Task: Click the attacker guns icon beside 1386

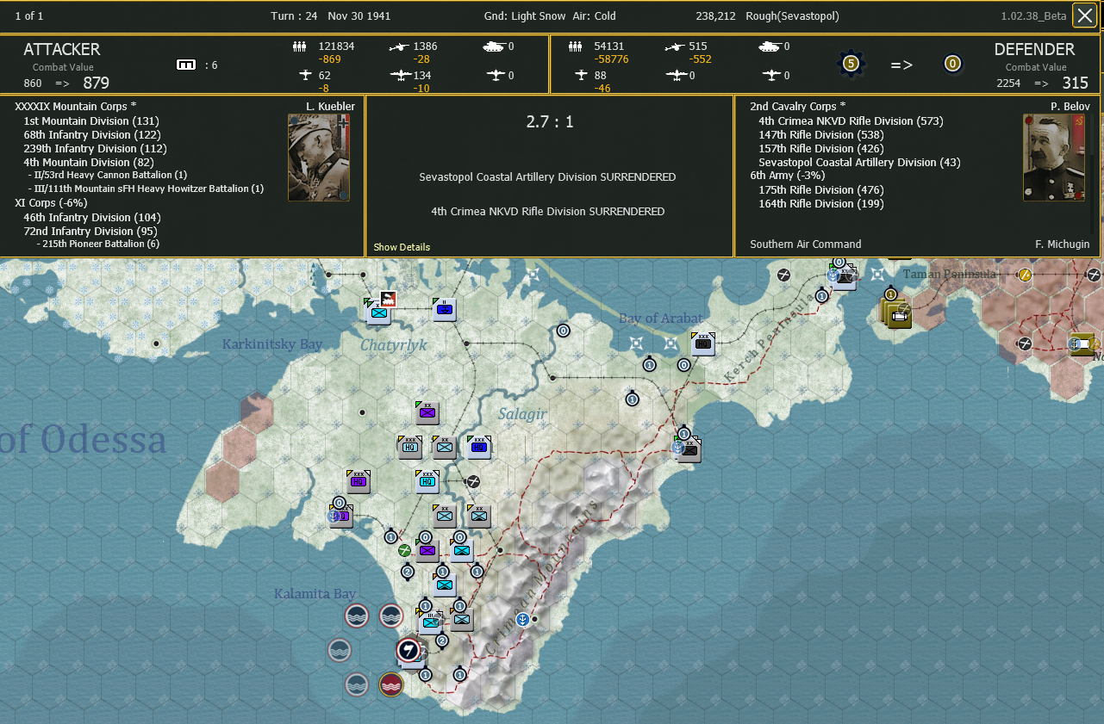Action: pos(397,46)
